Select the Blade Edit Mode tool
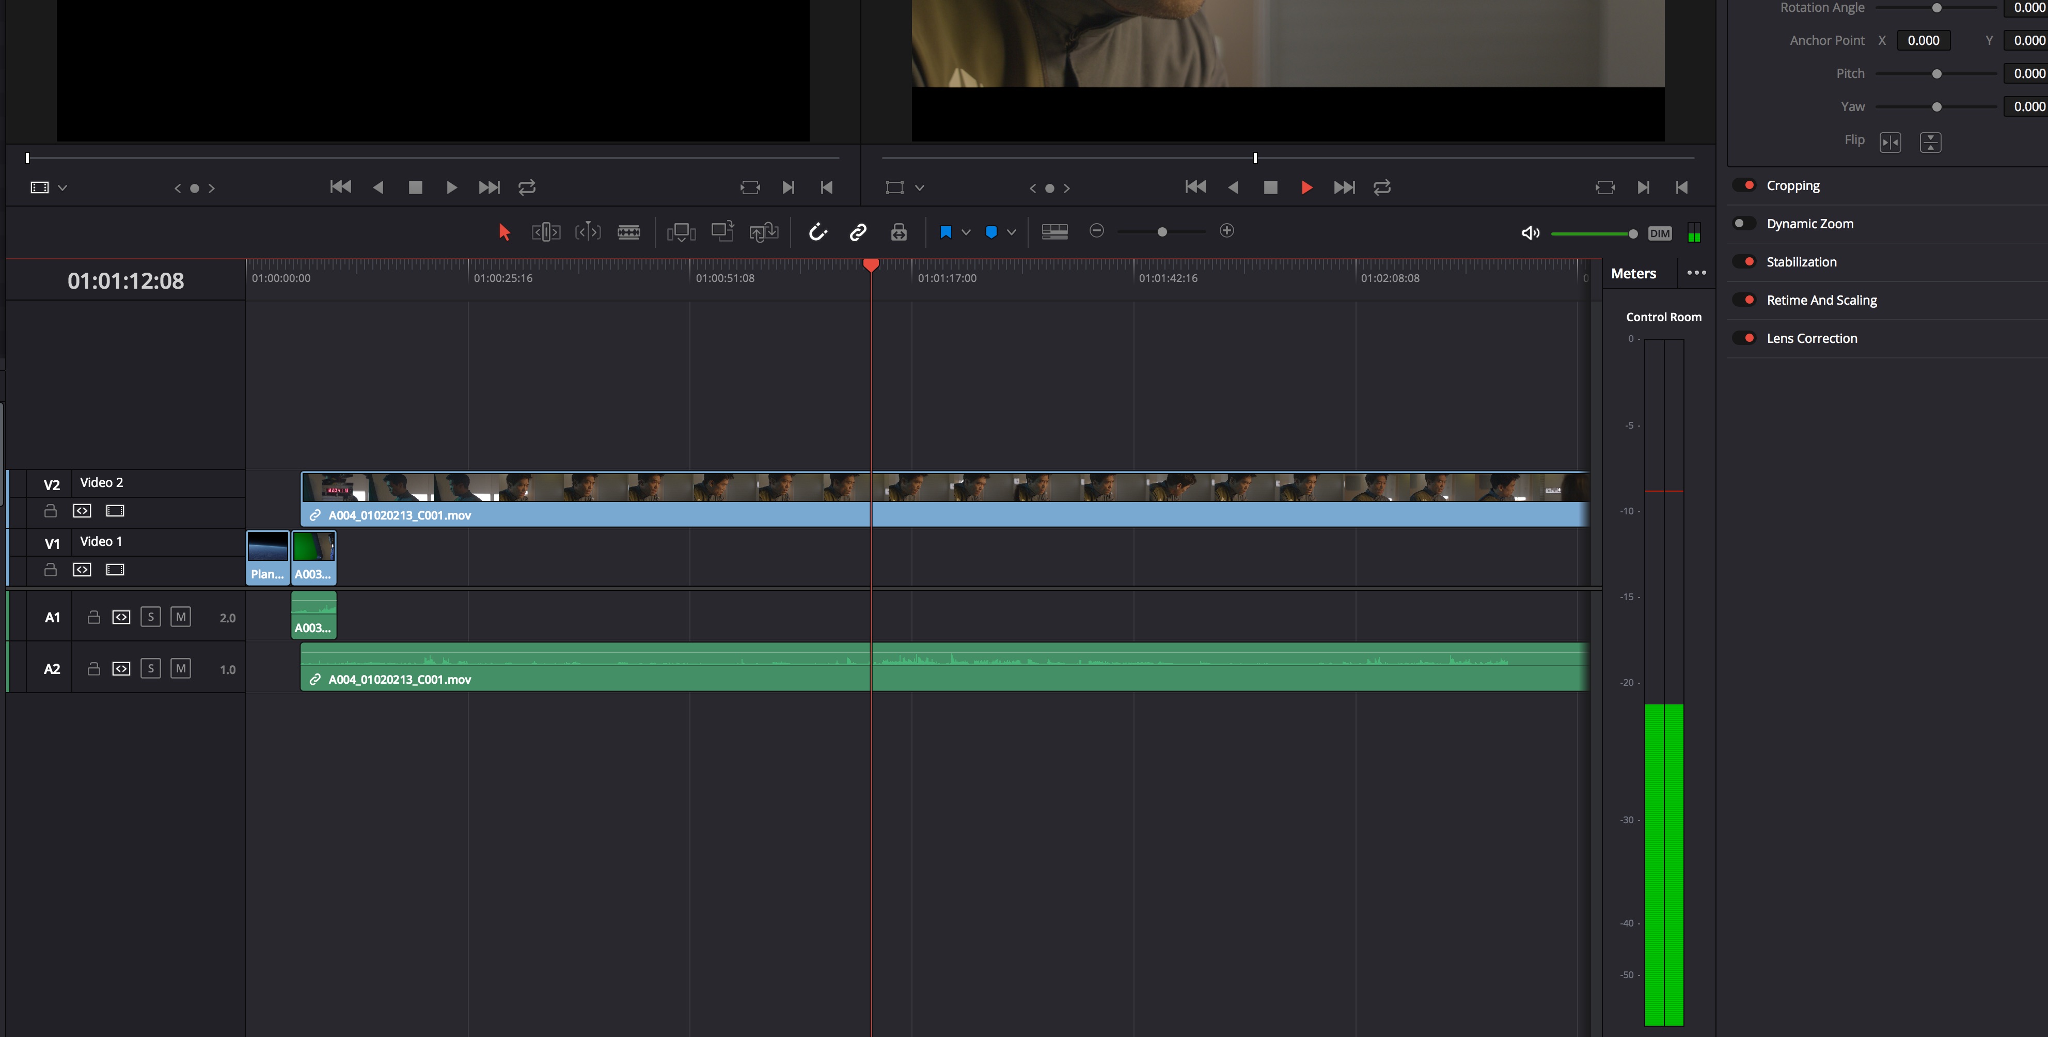2048x1037 pixels. (x=629, y=232)
